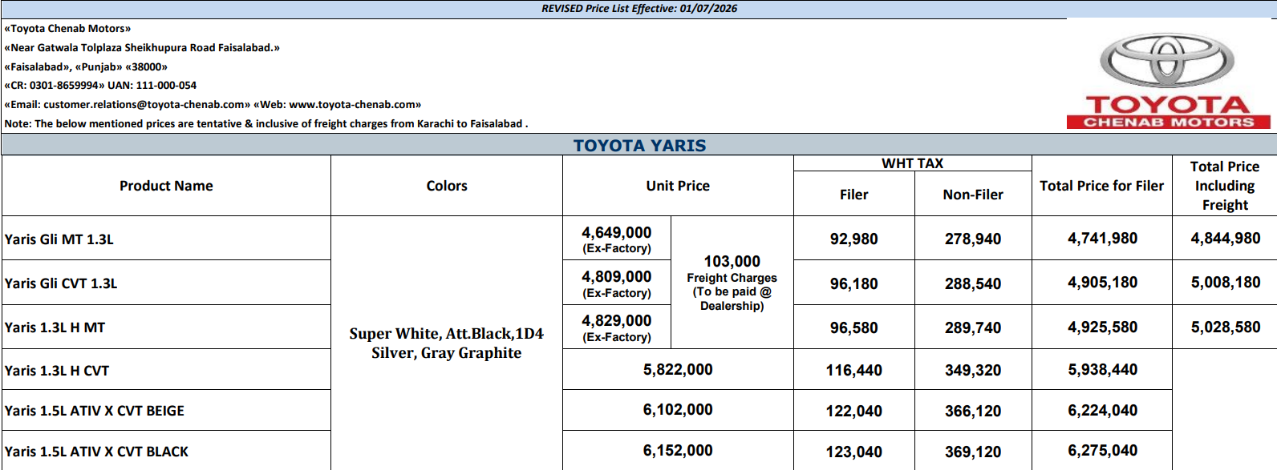Click total filer price 4,741,980
Image resolution: width=1277 pixels, height=470 pixels.
click(x=1102, y=239)
